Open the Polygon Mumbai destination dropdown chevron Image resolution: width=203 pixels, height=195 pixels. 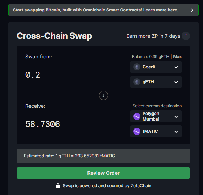(176, 117)
